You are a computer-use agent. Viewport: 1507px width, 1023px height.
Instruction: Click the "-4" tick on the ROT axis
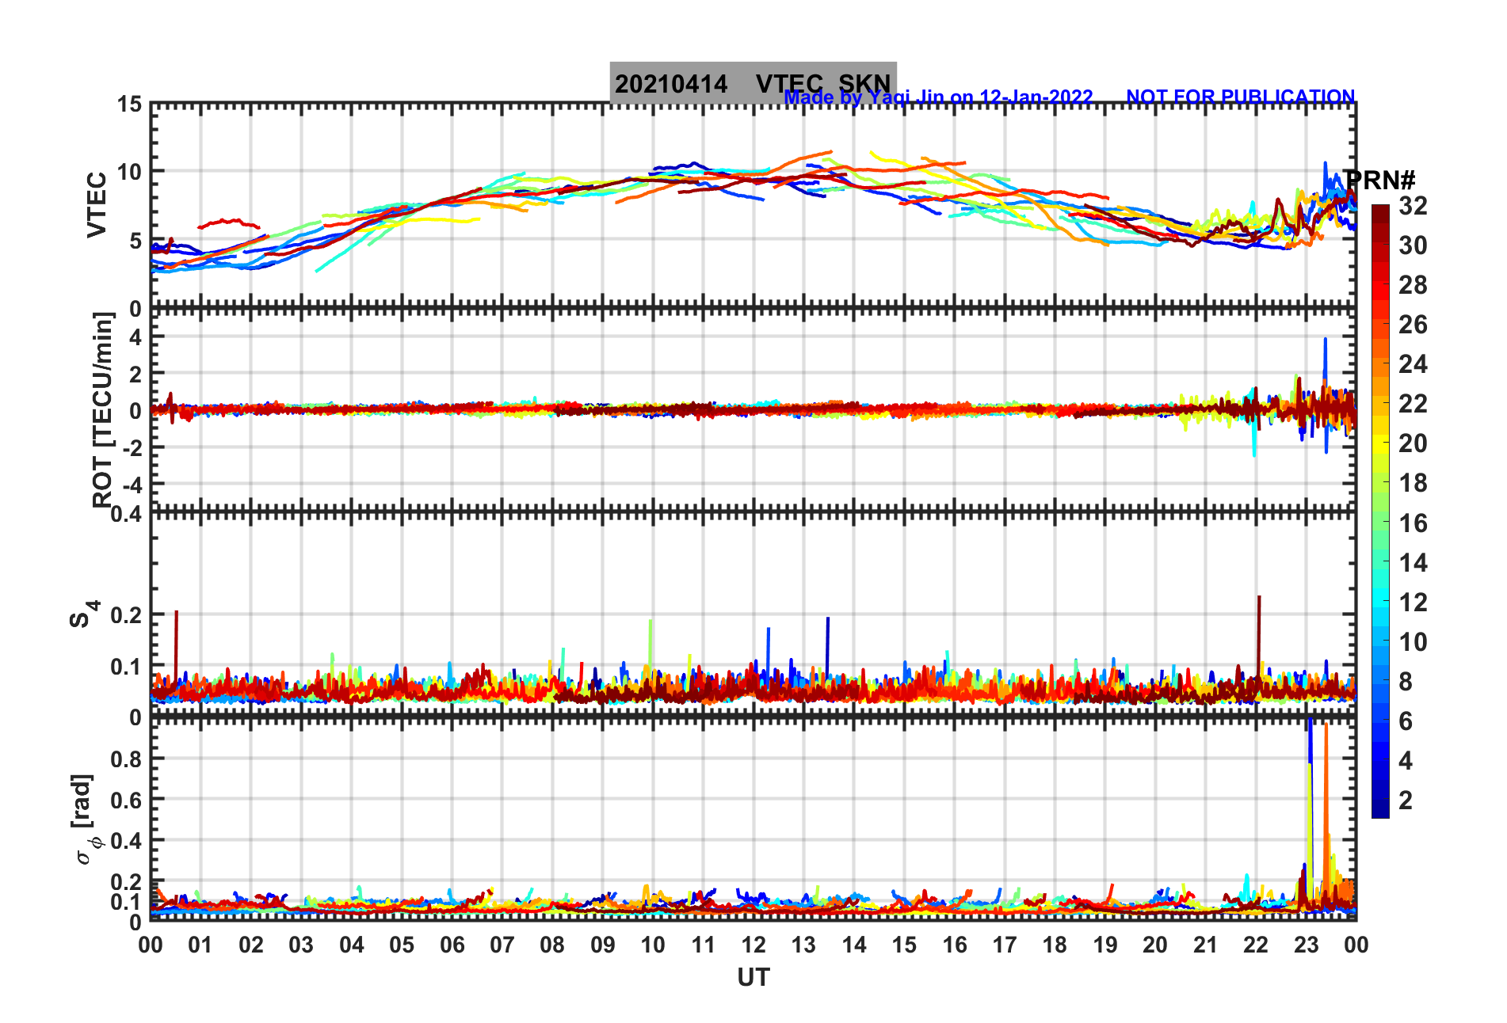tap(132, 484)
